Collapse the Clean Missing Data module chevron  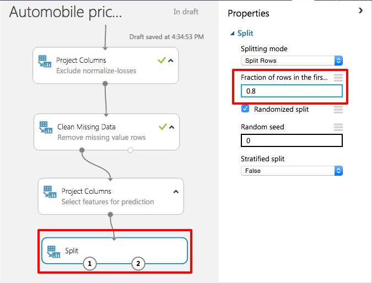point(171,127)
